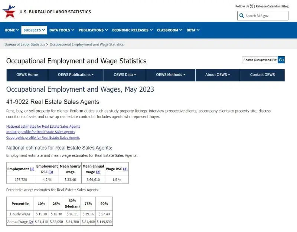Open the OEWS Data dropdown
The height and width of the screenshot is (232, 297).
click(x=124, y=75)
